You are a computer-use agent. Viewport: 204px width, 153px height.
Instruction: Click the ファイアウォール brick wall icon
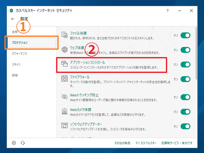65,79
